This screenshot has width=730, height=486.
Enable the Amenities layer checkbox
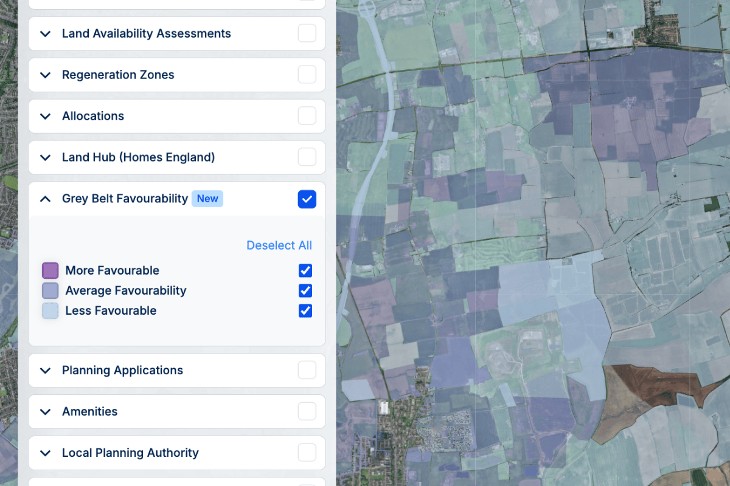coord(307,411)
